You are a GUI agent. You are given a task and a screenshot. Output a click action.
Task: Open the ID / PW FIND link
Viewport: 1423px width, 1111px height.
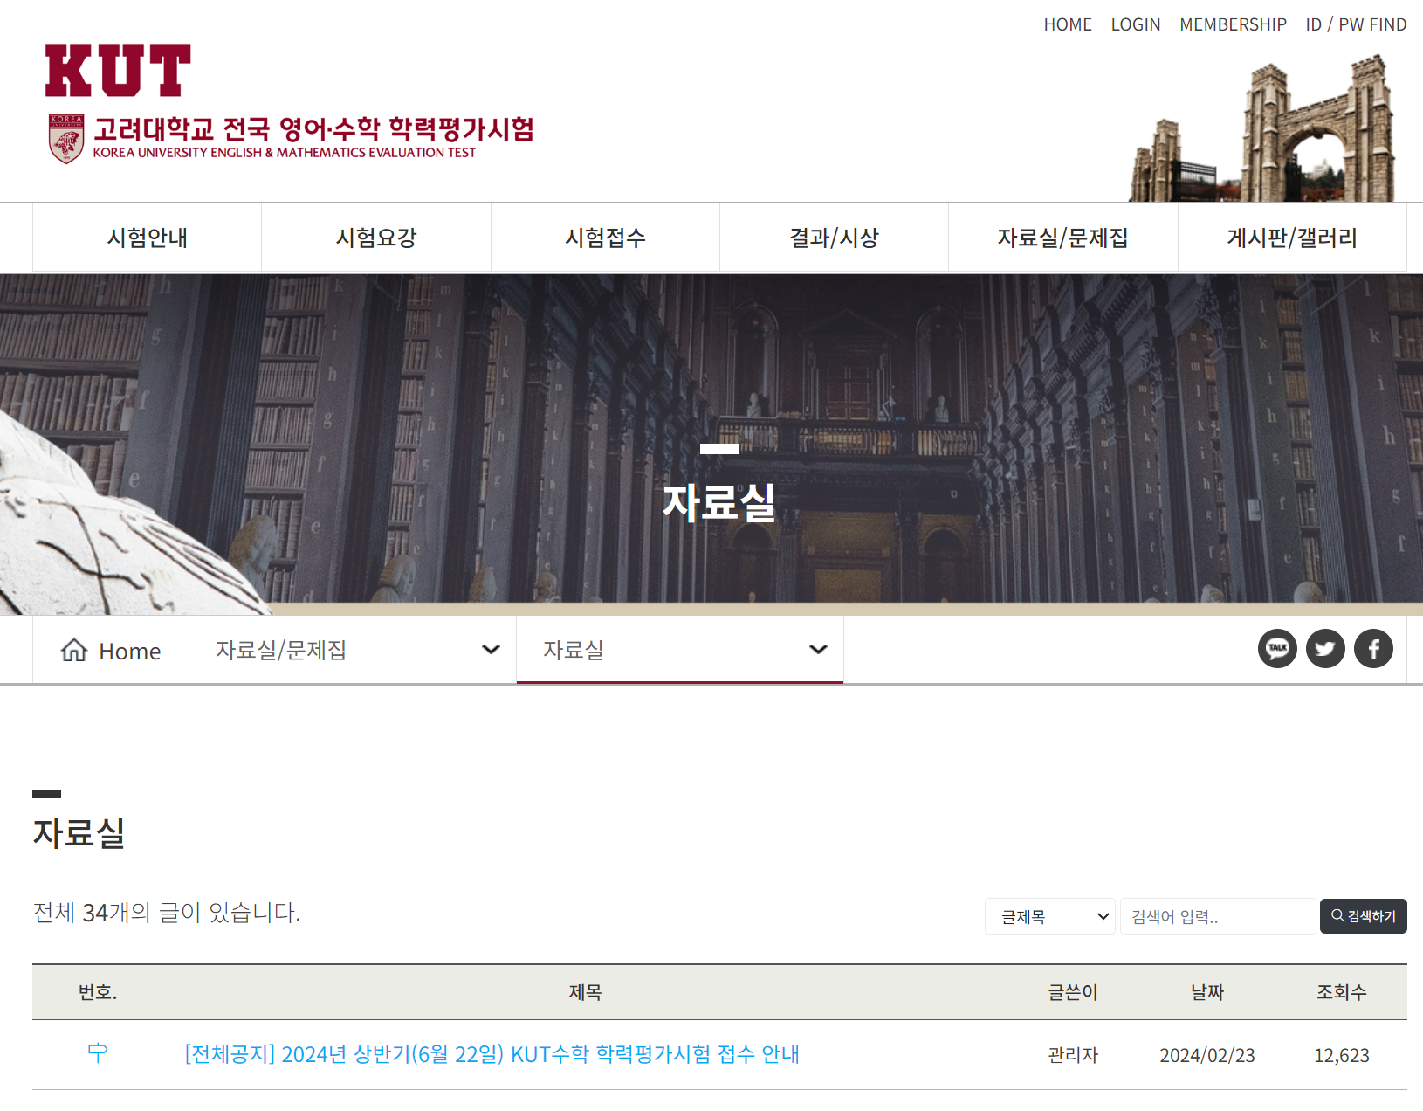pyautogui.click(x=1356, y=24)
